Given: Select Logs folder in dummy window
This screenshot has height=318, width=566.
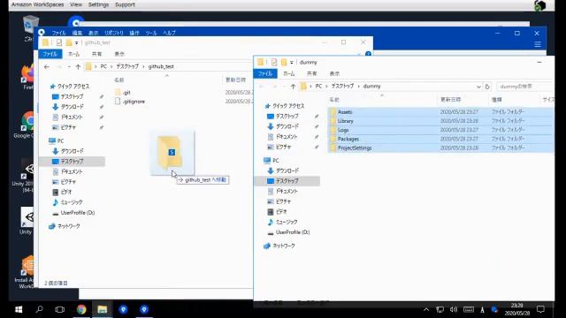Looking at the screenshot, I should (343, 130).
